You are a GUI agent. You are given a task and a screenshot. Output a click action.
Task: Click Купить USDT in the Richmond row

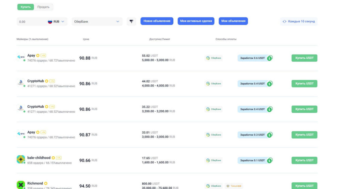pos(304,186)
